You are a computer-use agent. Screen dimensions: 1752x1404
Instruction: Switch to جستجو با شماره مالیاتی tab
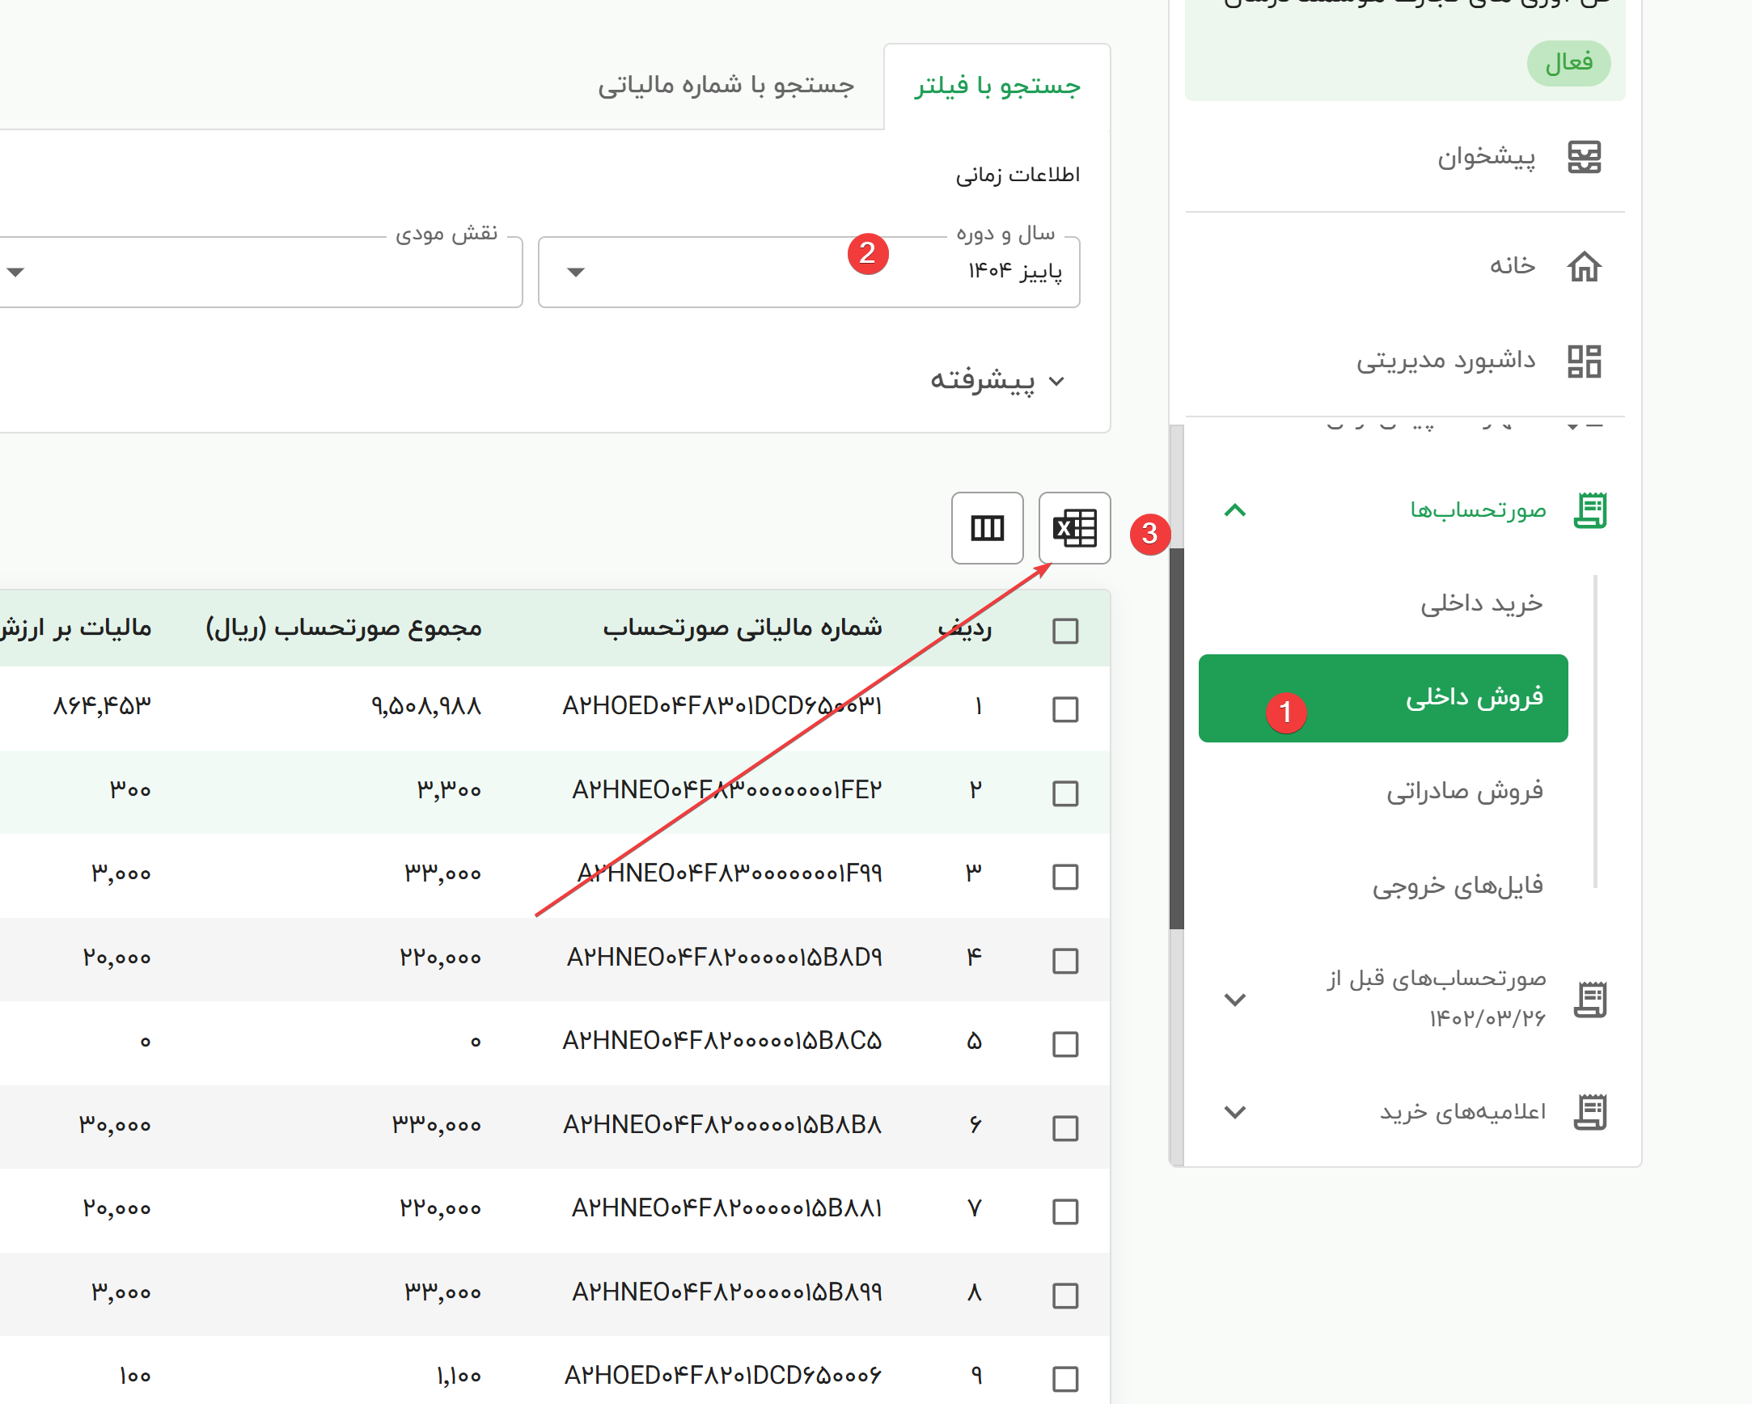click(x=726, y=85)
